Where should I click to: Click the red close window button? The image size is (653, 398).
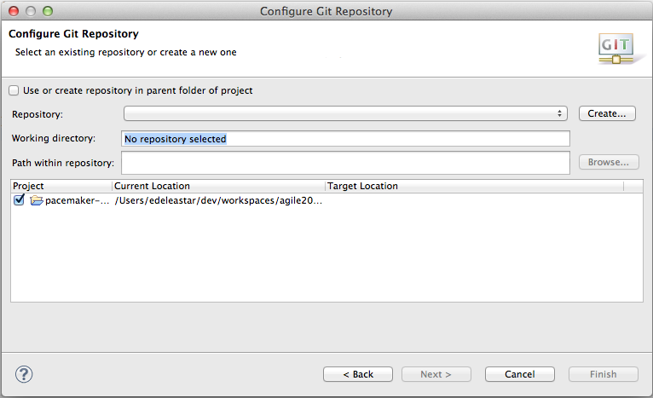coord(14,11)
